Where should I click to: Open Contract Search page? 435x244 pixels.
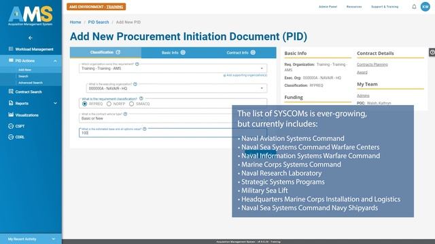pyautogui.click(x=29, y=92)
